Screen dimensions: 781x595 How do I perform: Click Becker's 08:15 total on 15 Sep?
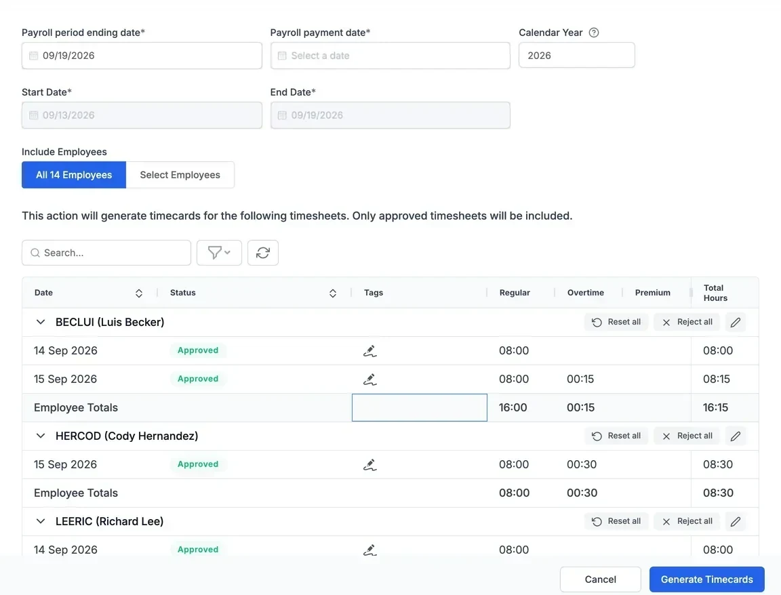coord(716,379)
